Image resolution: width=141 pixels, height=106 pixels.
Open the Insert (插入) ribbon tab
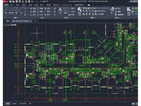point(12,5)
